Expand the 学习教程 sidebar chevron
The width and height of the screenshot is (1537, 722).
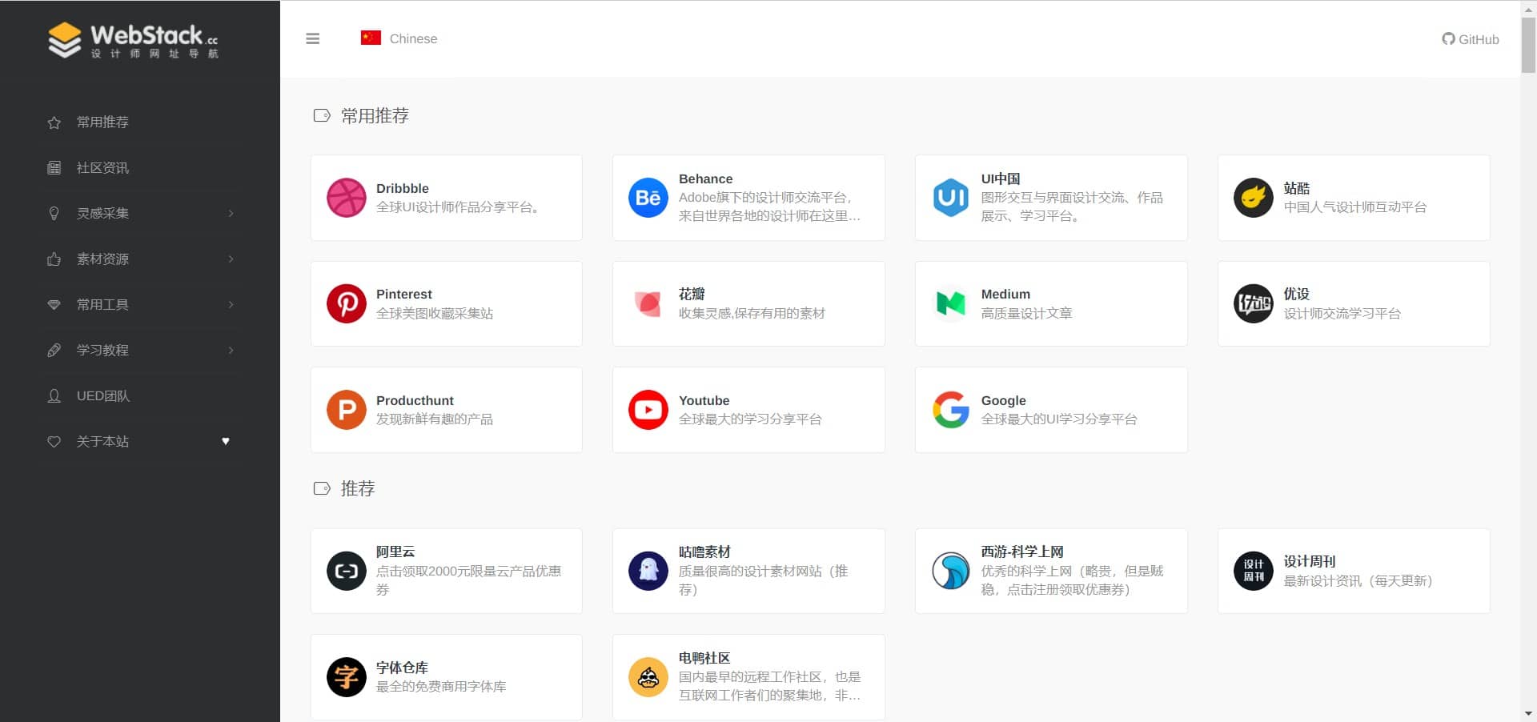pyautogui.click(x=231, y=351)
